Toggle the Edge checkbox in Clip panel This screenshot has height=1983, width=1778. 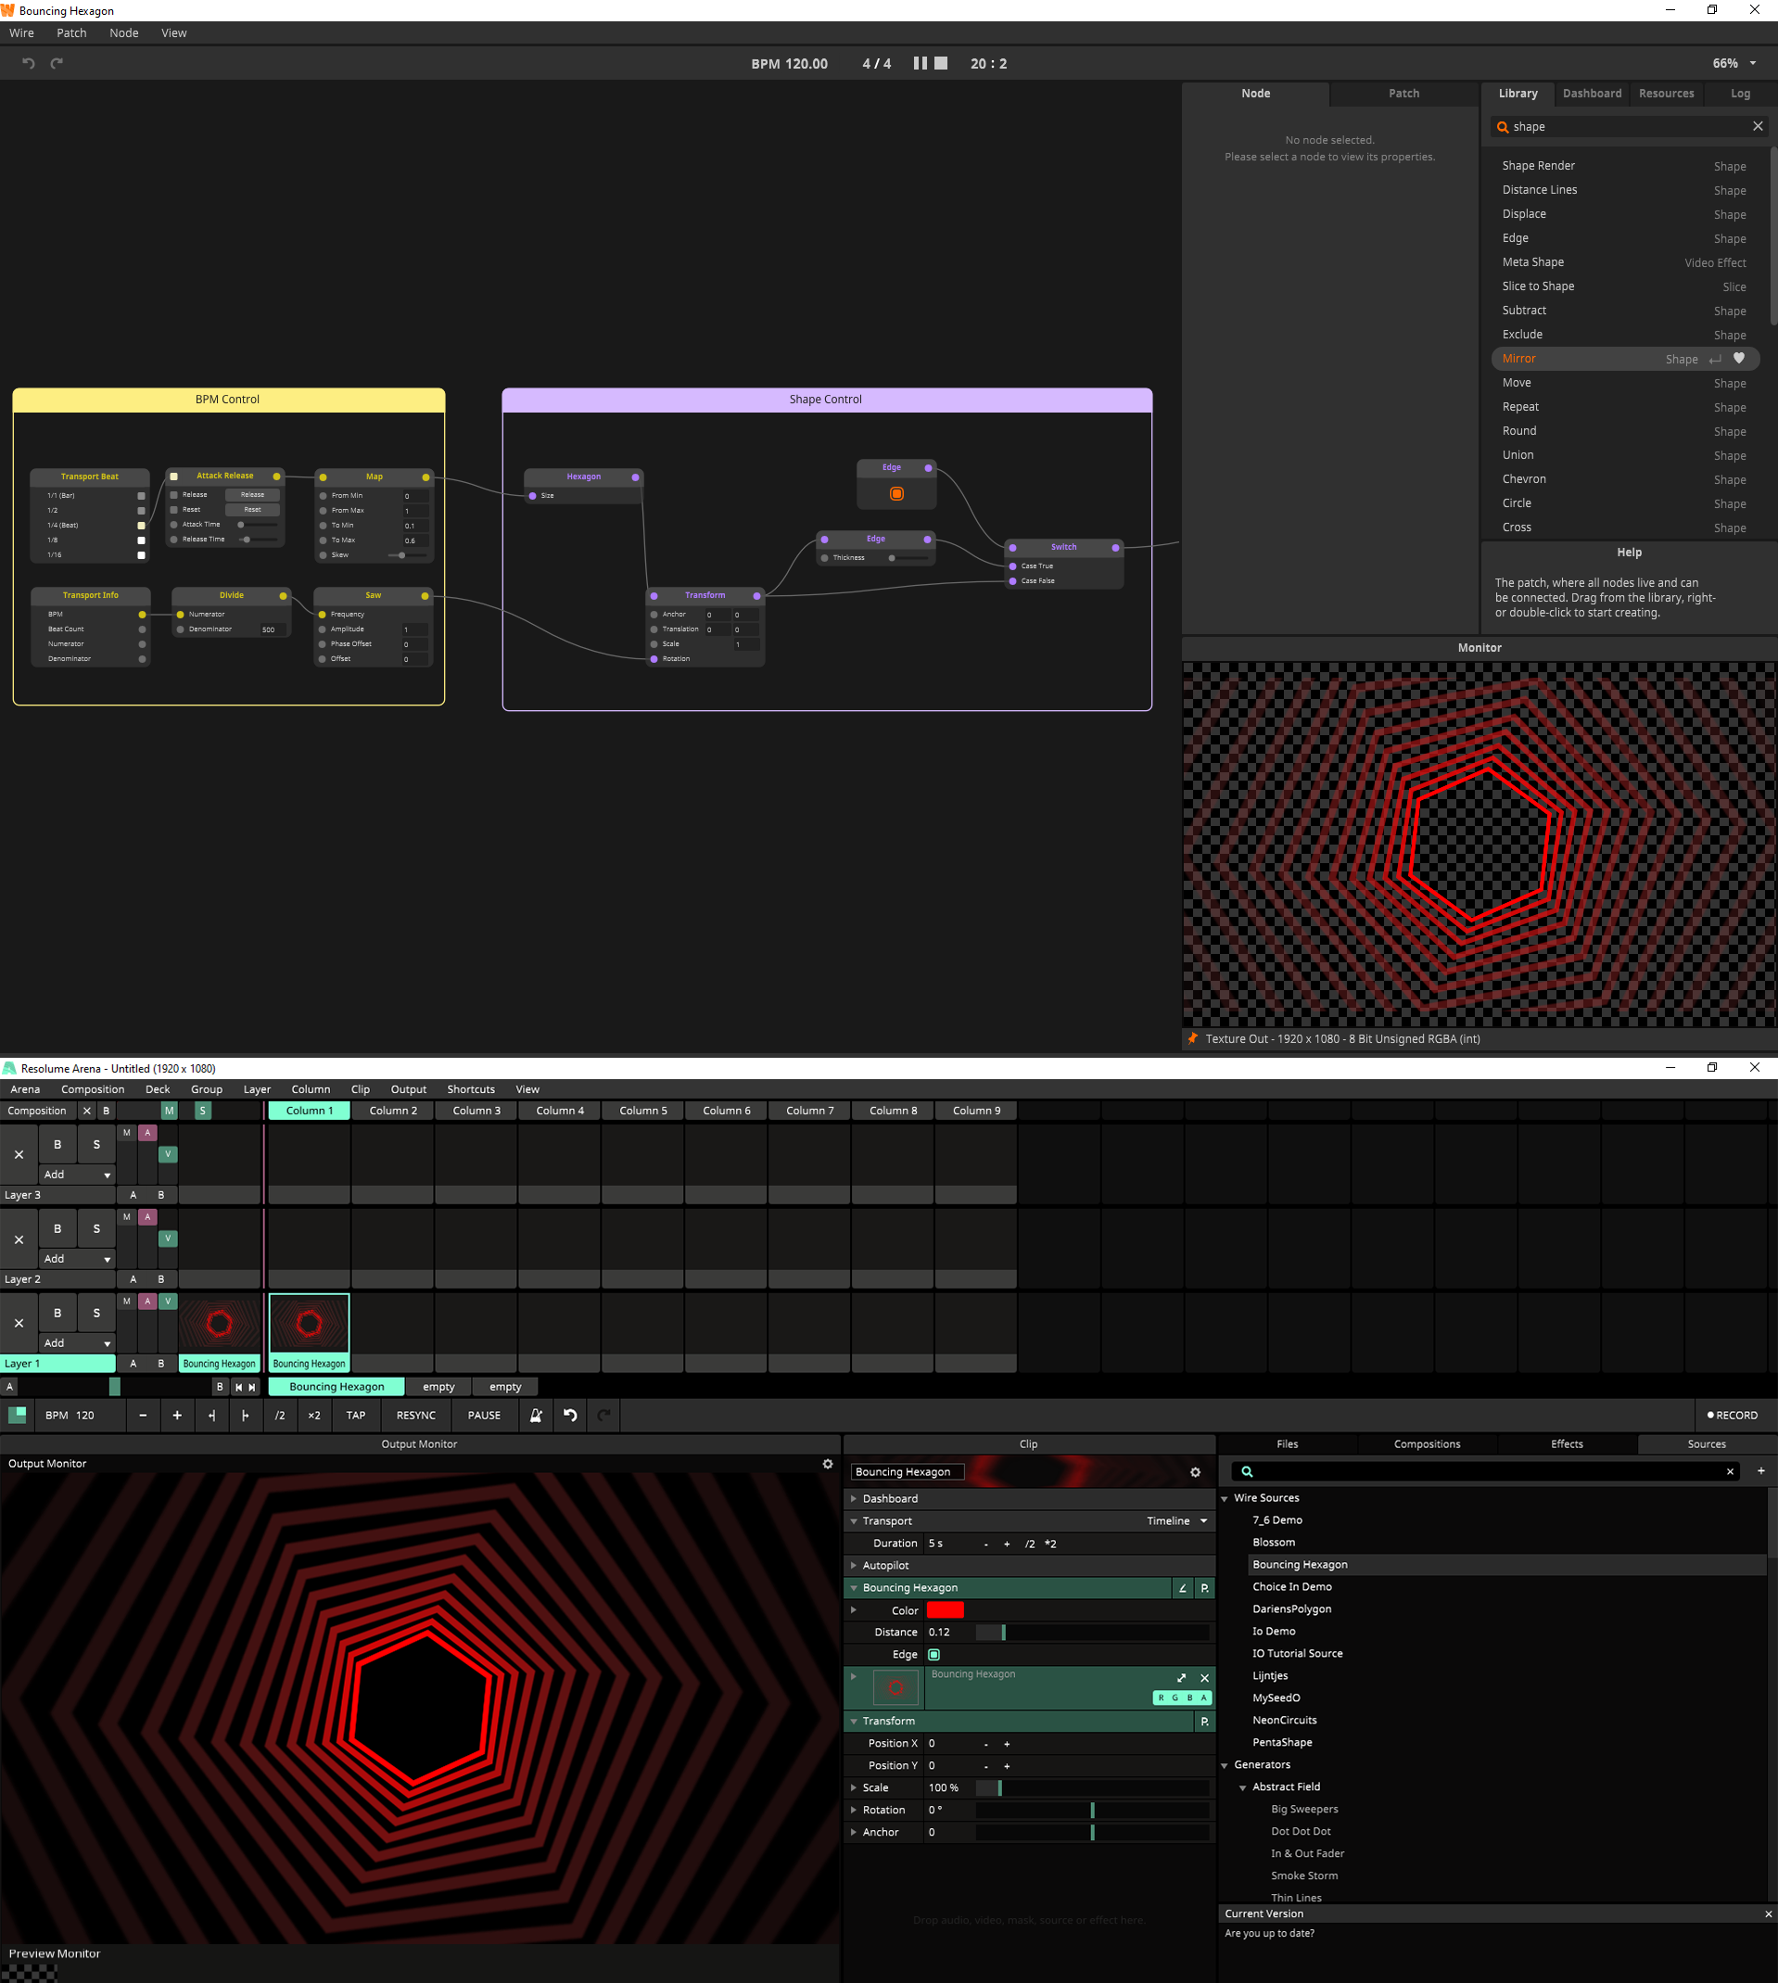(933, 1654)
